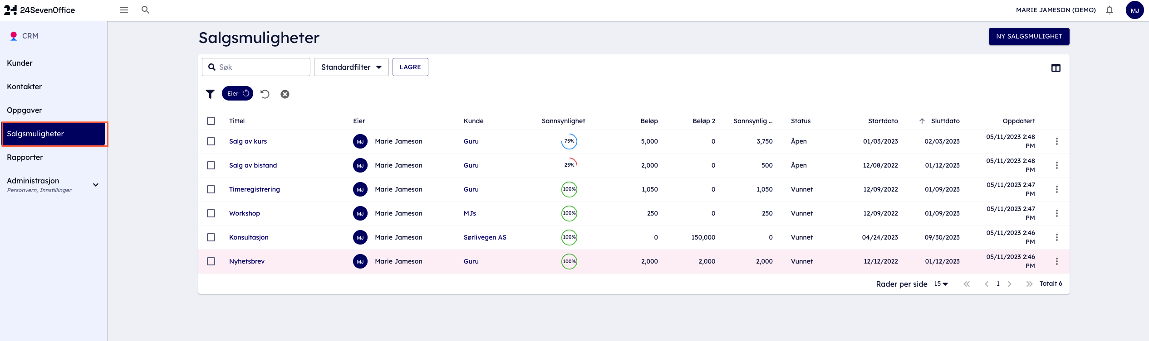Open the Konsultasjon opportunity link
The width and height of the screenshot is (1149, 341).
point(249,237)
